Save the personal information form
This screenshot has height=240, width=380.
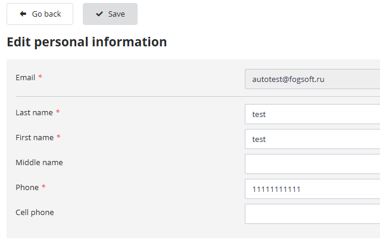110,14
